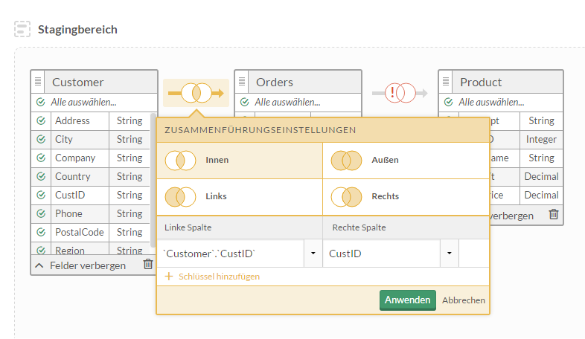Delete the Customer table with trash icon
Screen dimensions: 585x339
148,265
